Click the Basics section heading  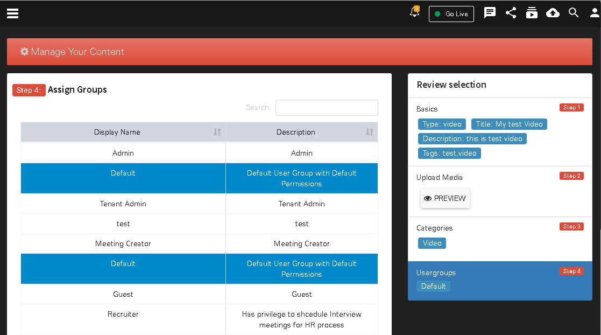coord(427,109)
